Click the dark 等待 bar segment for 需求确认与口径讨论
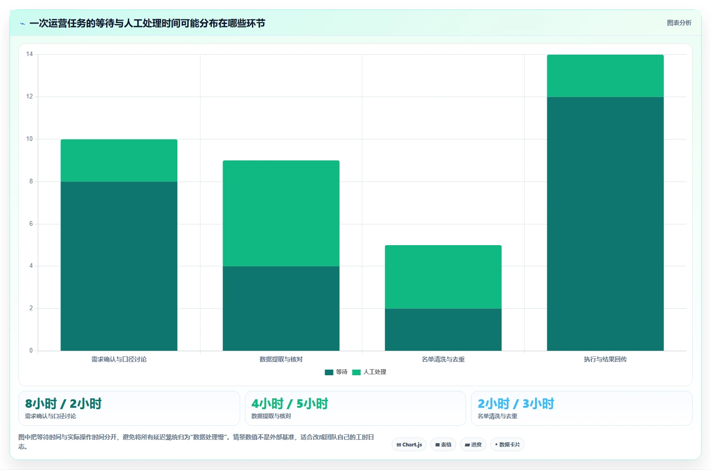Screen dimensions: 711x470 (x=119, y=266)
